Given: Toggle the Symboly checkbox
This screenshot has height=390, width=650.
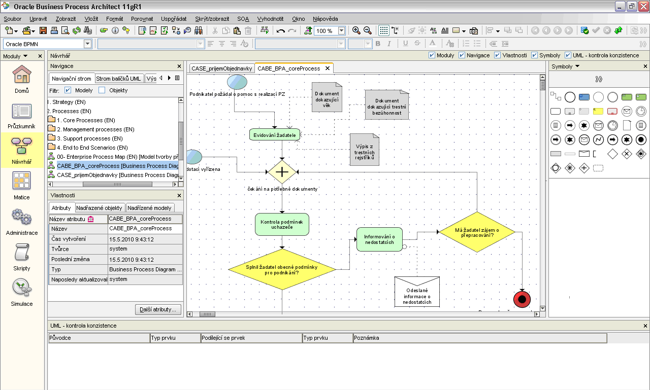Looking at the screenshot, I should 535,55.
